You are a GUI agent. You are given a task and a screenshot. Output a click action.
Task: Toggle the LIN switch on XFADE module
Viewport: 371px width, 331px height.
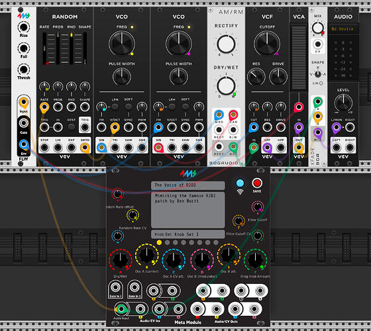click(x=321, y=83)
